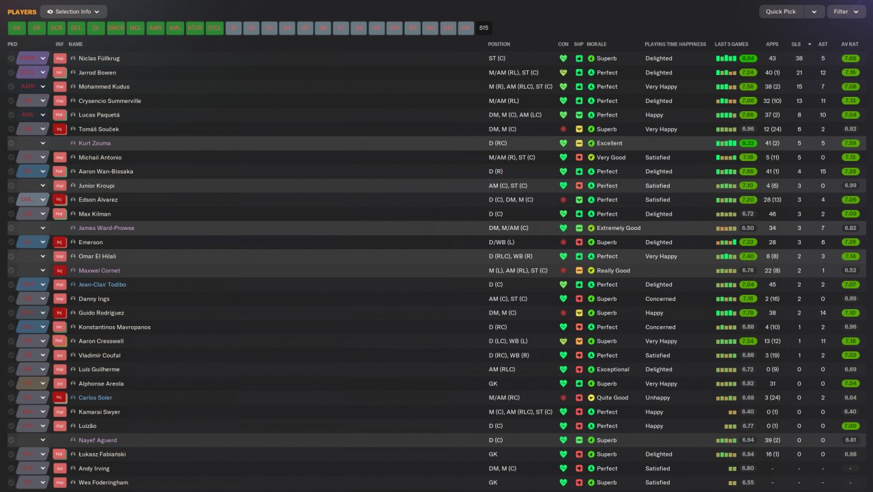Click the morale icon for James Ward-Prowse
This screenshot has height=492, width=873.
tap(591, 228)
